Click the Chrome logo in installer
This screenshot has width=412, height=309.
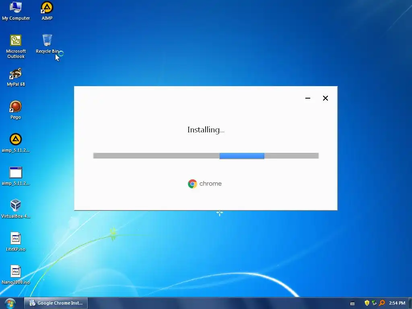pos(192,183)
